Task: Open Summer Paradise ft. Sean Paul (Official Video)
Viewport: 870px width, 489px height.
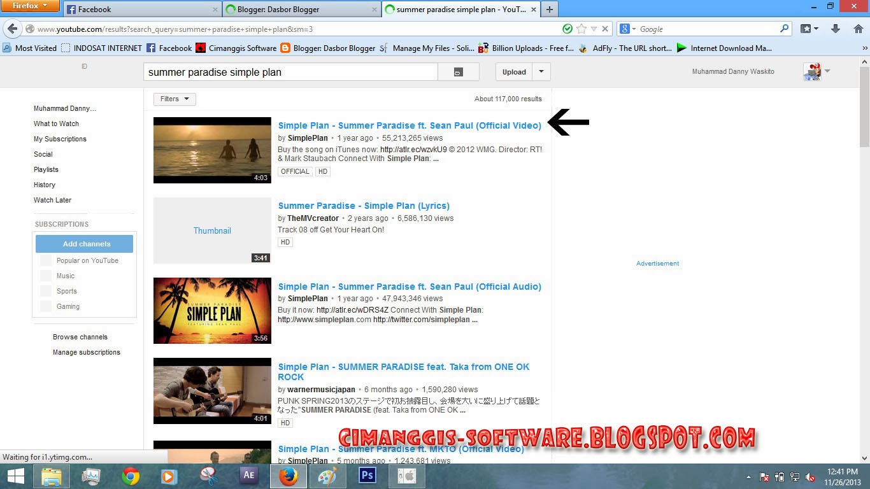Action: click(x=410, y=125)
